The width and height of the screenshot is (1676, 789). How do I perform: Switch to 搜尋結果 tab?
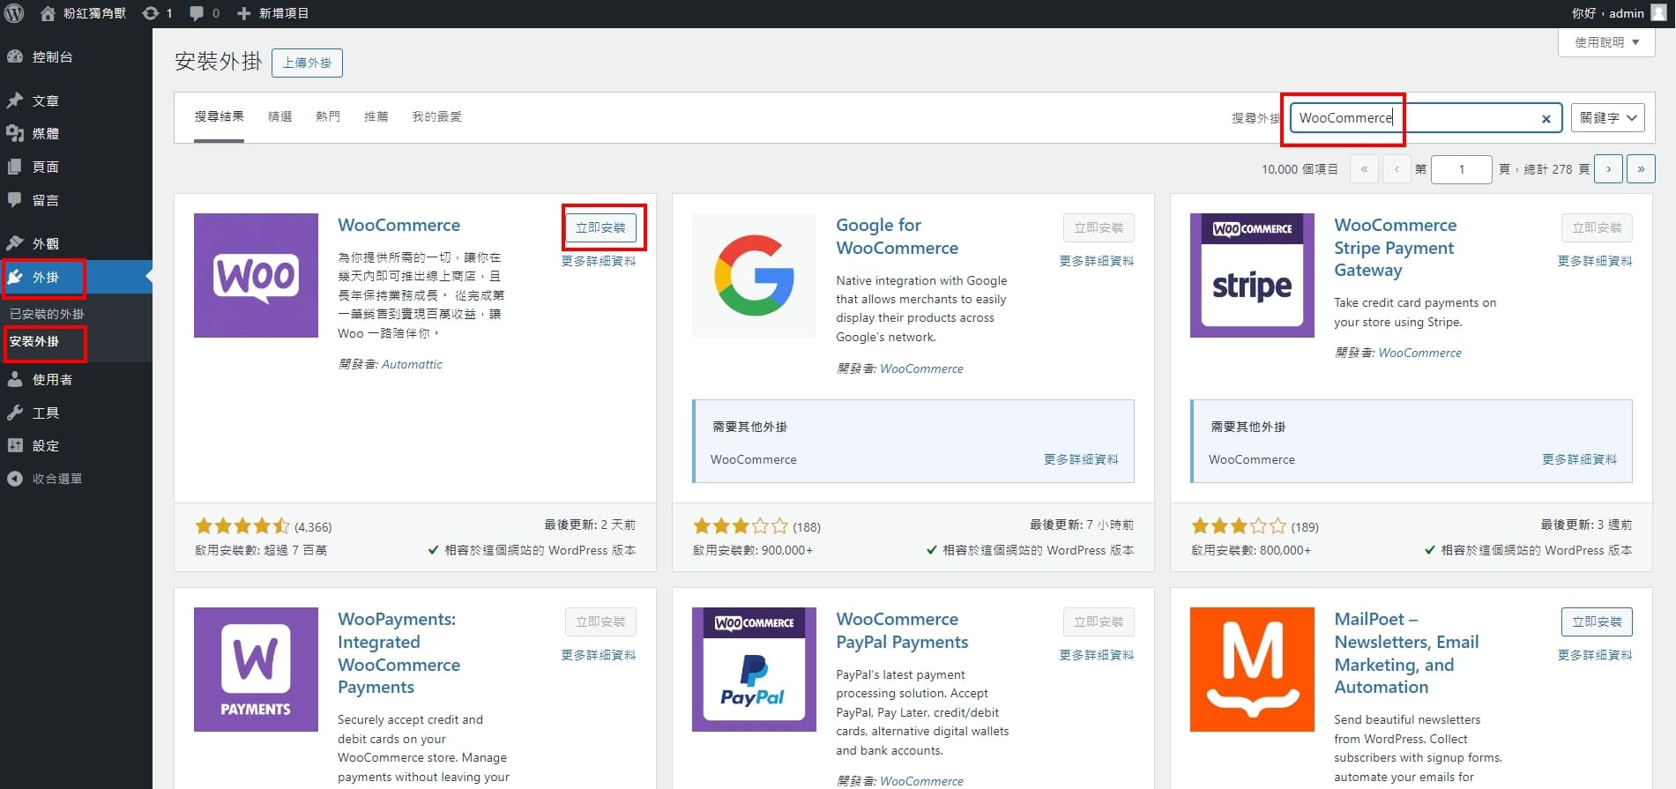pos(219,116)
